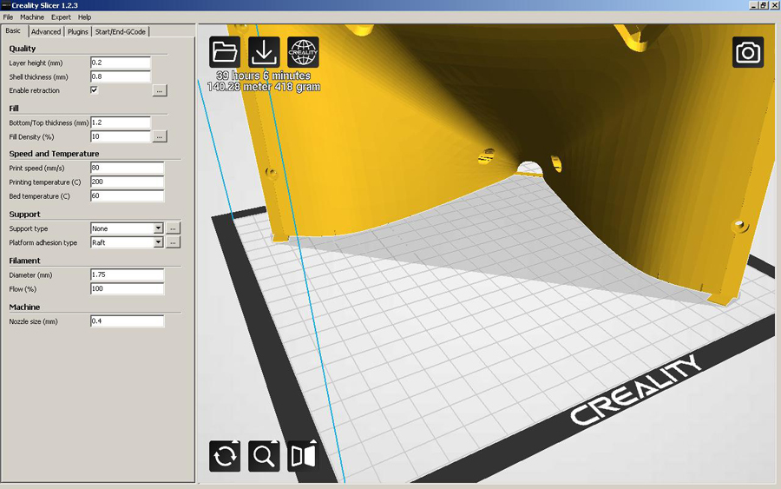Click the 'Quality' section heading
This screenshot has height=489, width=781.
(23, 49)
